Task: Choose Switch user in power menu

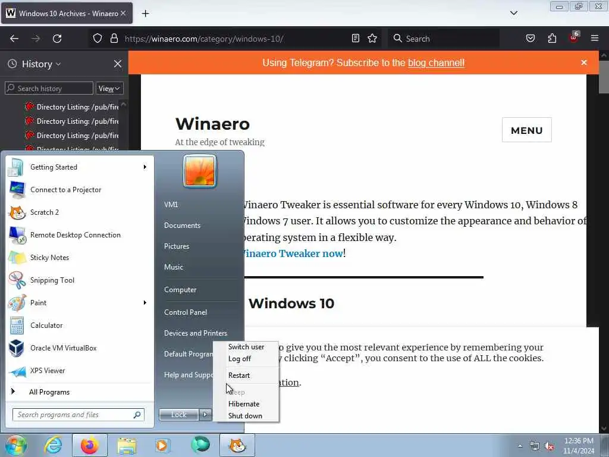Action: (246, 347)
